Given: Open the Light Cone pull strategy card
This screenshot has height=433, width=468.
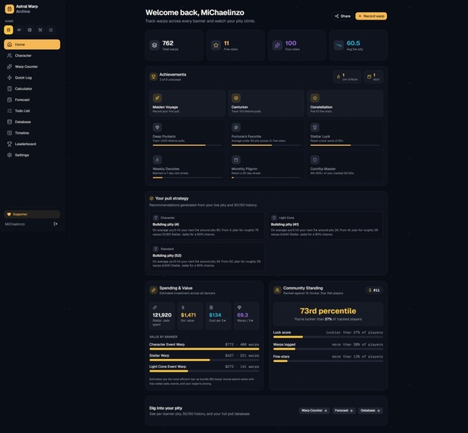Looking at the screenshot, I should click(x=326, y=225).
